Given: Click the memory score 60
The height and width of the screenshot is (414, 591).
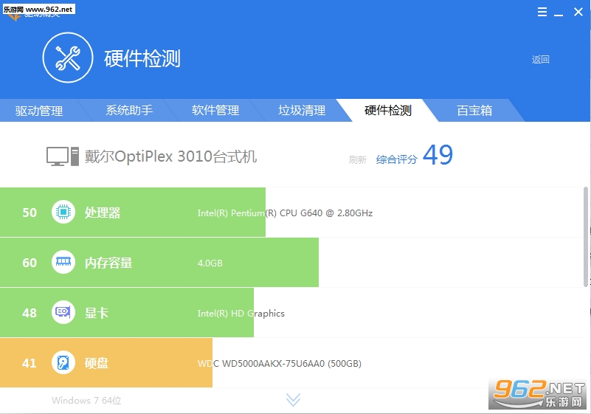Looking at the screenshot, I should (30, 263).
